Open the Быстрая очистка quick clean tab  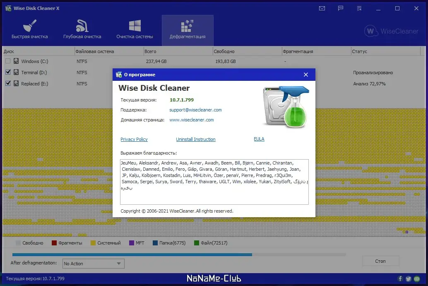pyautogui.click(x=29, y=30)
